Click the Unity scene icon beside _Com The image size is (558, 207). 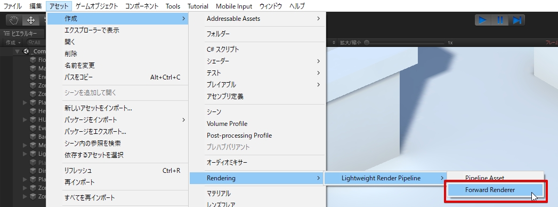tap(26, 51)
